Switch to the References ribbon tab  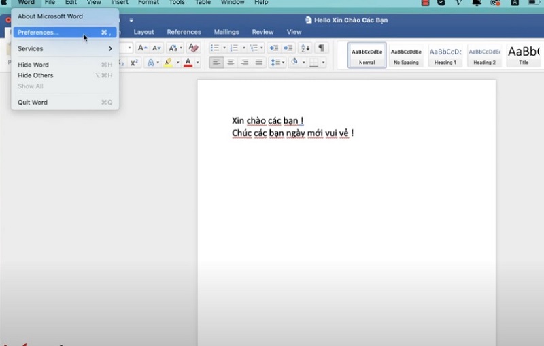coord(184,32)
